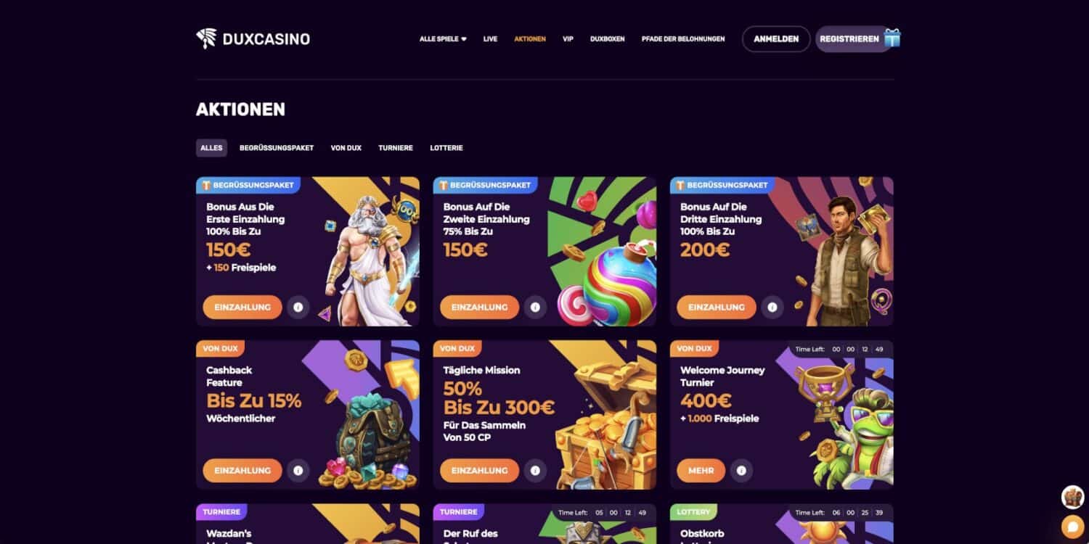
Task: Click the gift box icon beside Registrieren
Action: 892,38
